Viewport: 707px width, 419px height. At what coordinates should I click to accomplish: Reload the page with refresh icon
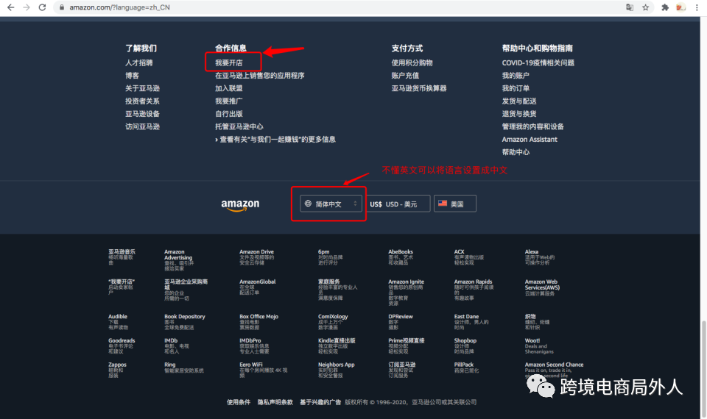[x=42, y=7]
